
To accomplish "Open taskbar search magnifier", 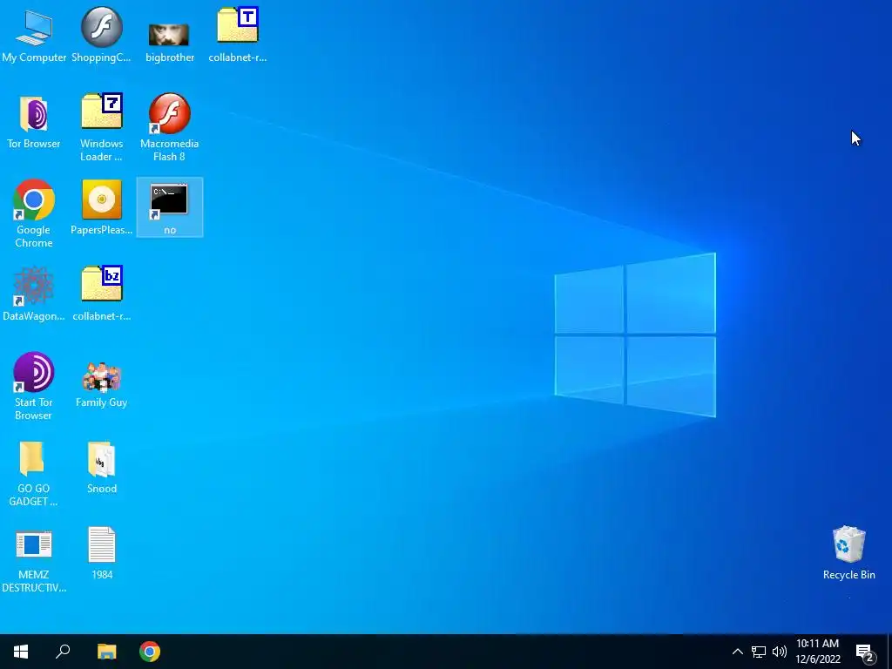I will tap(63, 652).
